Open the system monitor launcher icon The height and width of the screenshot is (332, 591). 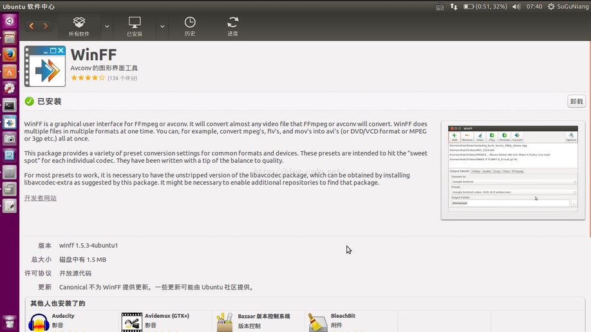[10, 155]
